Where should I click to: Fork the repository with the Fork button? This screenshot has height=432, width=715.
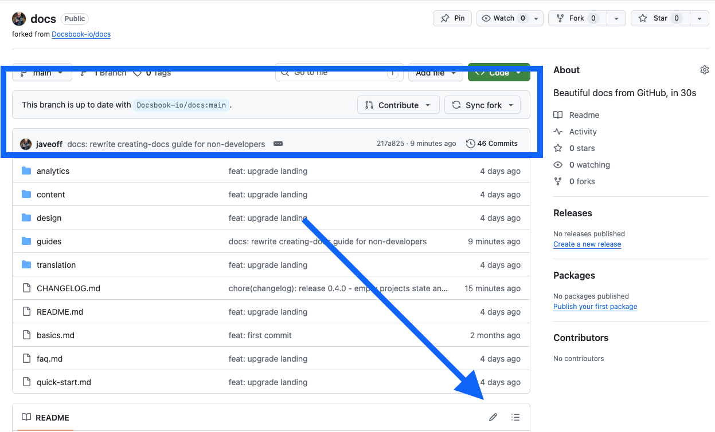(577, 18)
